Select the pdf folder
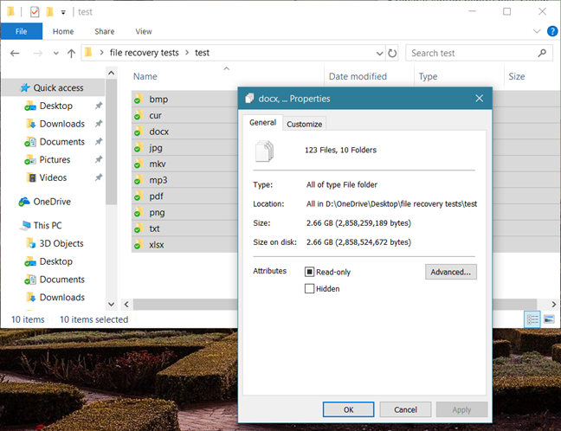561x431 pixels. 157,196
